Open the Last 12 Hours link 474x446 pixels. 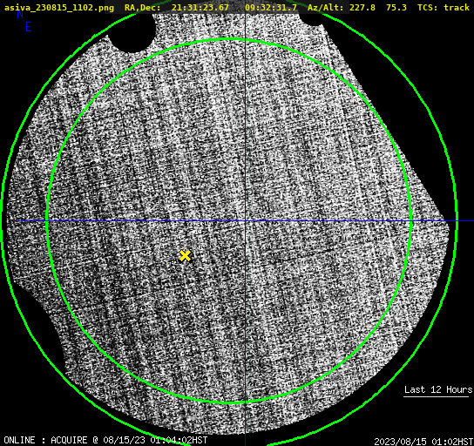[x=438, y=389]
